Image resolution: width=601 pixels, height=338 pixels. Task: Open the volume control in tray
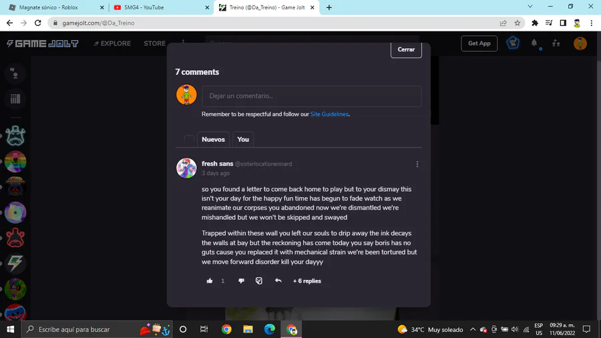(x=515, y=329)
